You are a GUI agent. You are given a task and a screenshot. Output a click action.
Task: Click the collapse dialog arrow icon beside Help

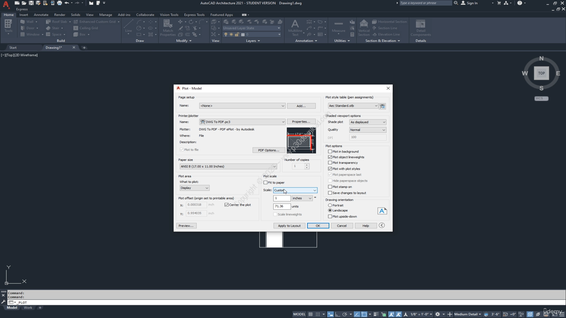coord(382,226)
